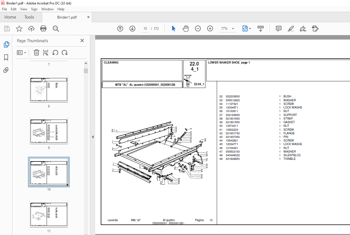Select page 10 thumbnail
The image size is (350, 235).
click(49, 172)
